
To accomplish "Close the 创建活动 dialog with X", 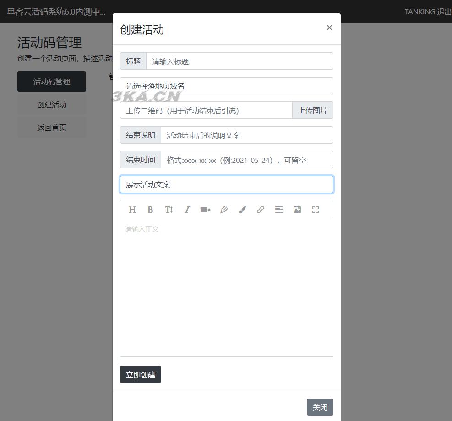I will tap(329, 28).
